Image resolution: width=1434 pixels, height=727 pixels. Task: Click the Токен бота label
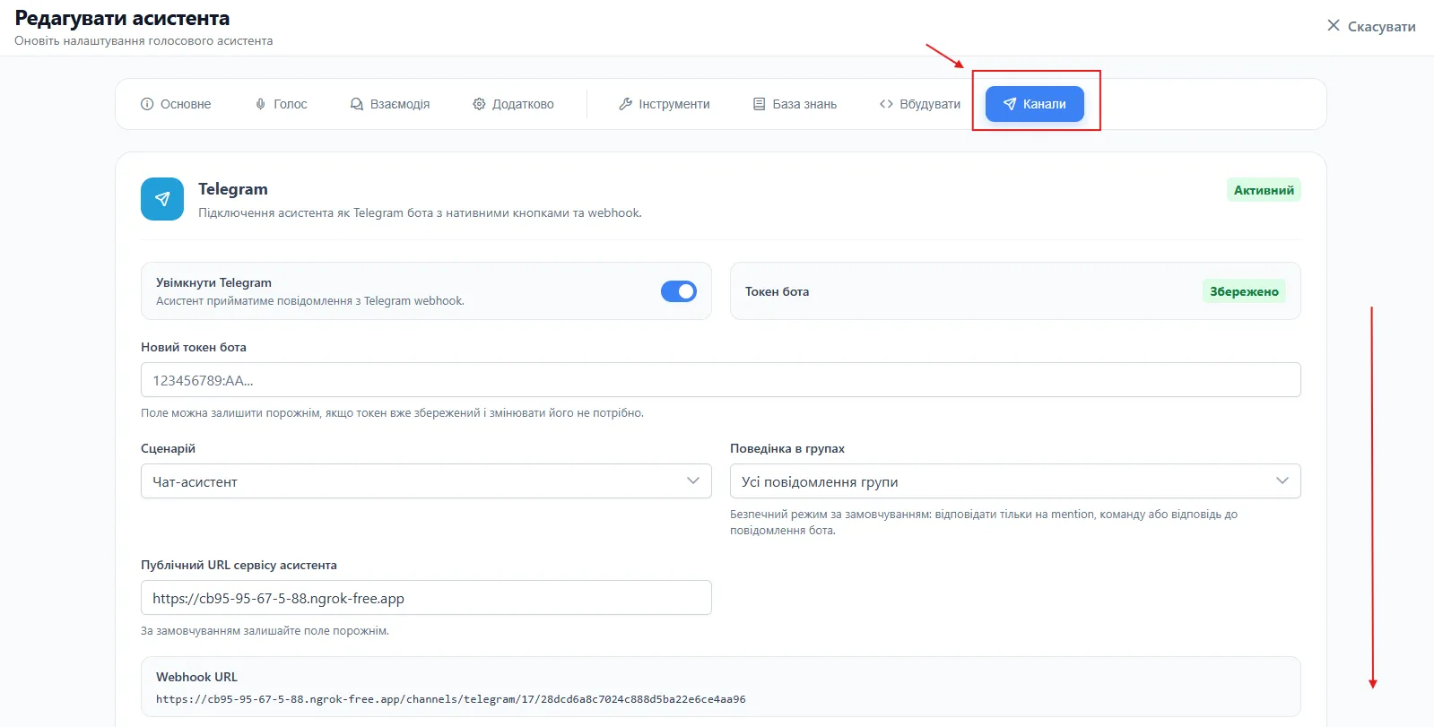(x=777, y=291)
